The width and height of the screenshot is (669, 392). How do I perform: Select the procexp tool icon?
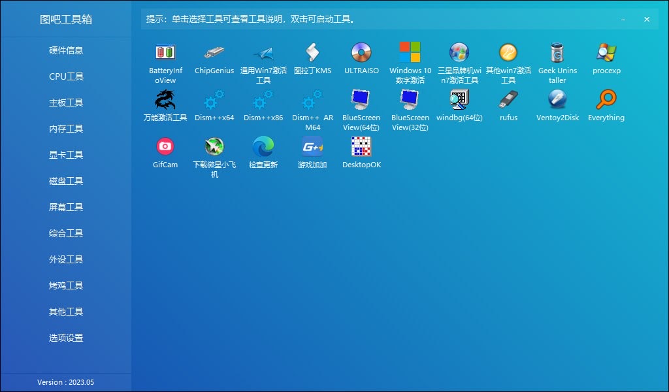click(606, 53)
